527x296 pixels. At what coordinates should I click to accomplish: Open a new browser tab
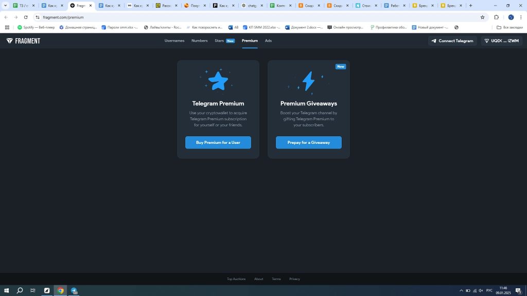click(470, 5)
